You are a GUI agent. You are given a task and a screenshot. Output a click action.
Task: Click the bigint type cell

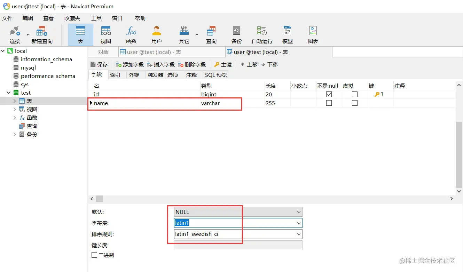pos(232,94)
